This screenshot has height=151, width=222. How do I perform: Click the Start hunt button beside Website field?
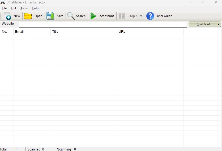click(203, 24)
